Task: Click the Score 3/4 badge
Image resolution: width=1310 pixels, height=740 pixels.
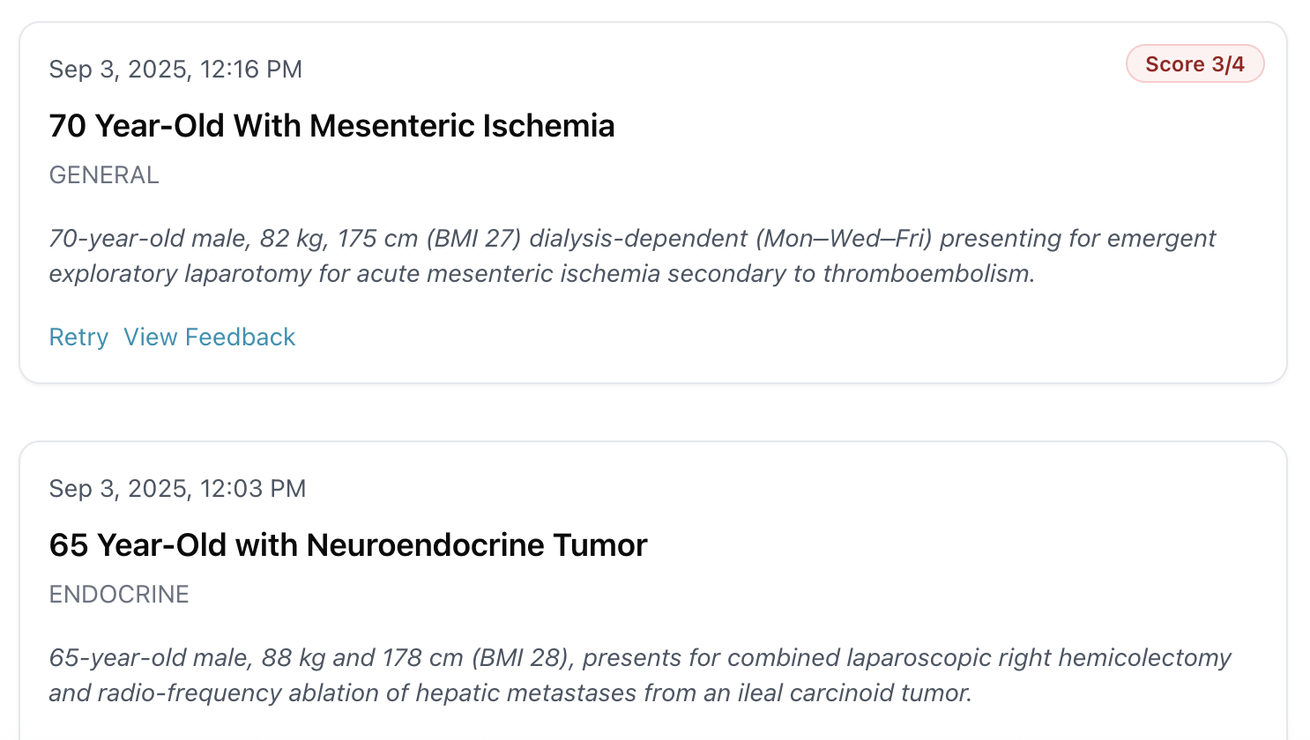Action: click(1195, 64)
